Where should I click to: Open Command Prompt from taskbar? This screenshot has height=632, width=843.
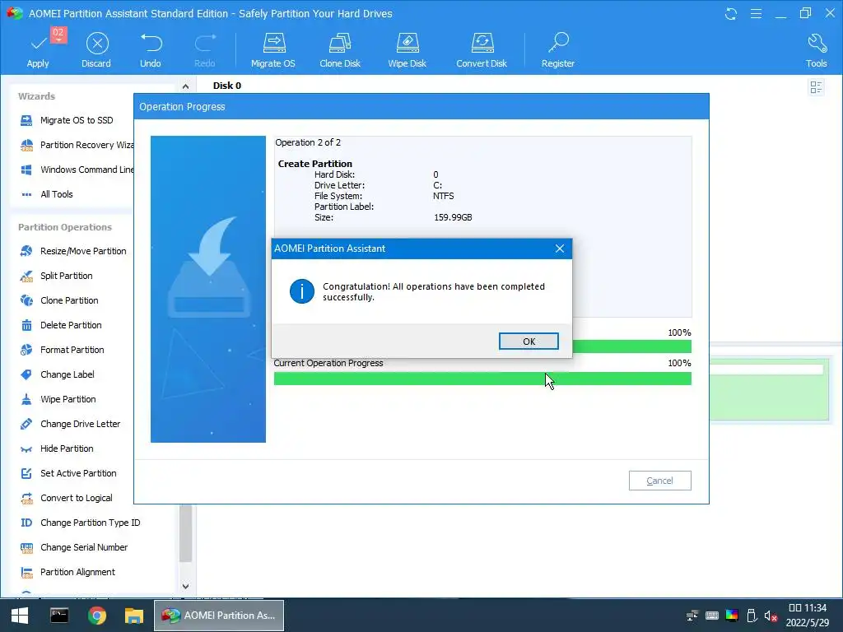(x=59, y=616)
